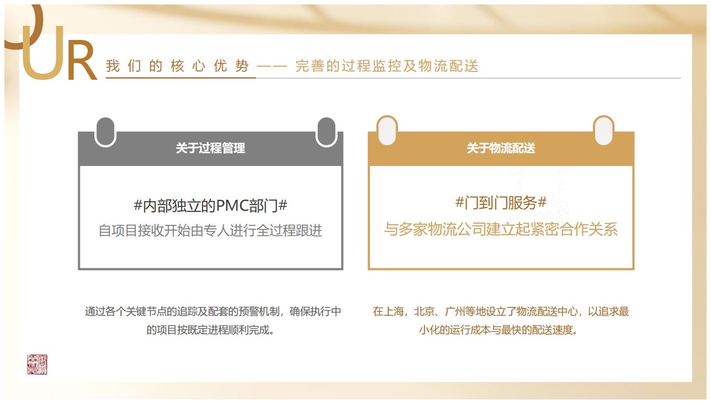
Task: Click the brown underline beneath the title
Action: click(x=180, y=78)
